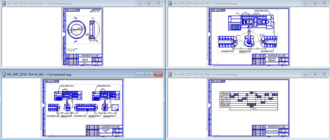The height and width of the screenshot is (140, 330).
Task: Click the document icon of KP_APP_2D10-TM-44_002 window
Action: pyautogui.click(x=4, y=74)
